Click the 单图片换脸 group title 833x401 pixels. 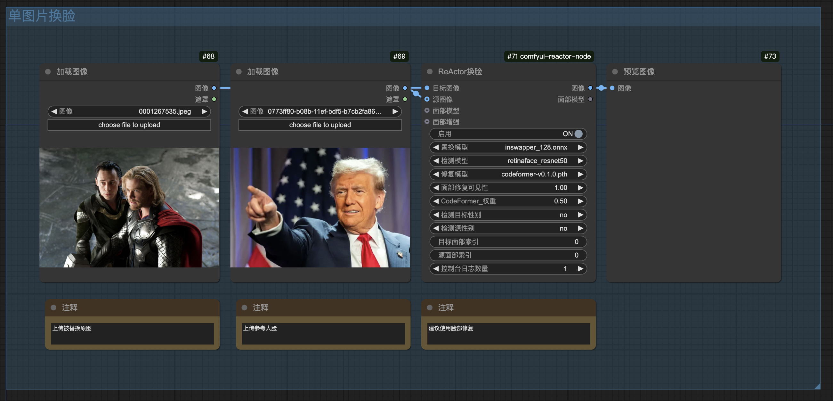[42, 16]
